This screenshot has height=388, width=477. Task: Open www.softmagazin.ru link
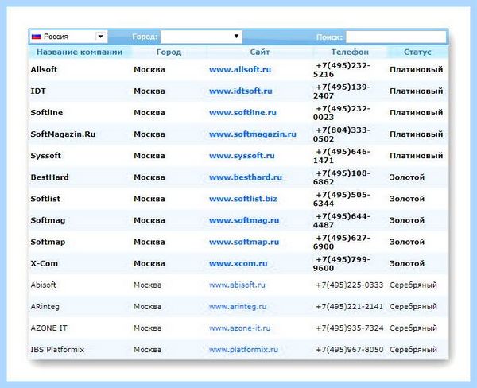[x=253, y=134]
